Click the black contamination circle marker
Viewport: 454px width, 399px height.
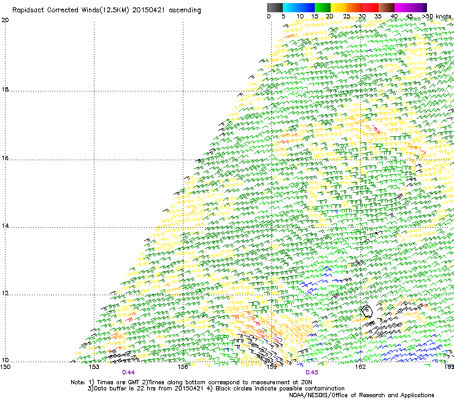[x=367, y=311]
